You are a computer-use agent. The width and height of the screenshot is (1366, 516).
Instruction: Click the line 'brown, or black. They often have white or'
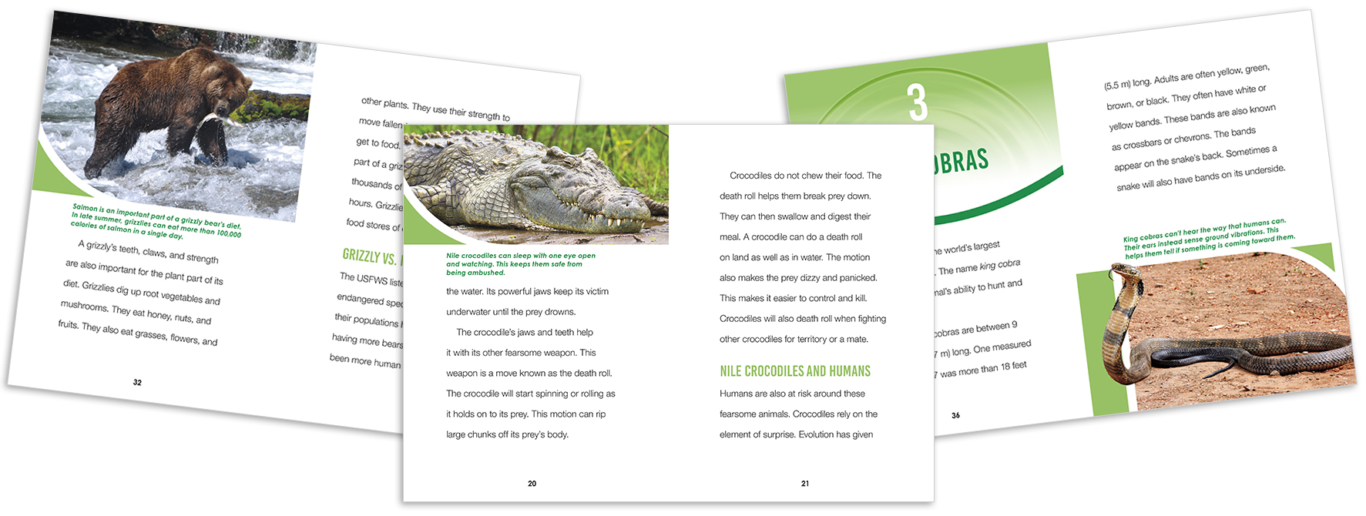click(x=1186, y=97)
